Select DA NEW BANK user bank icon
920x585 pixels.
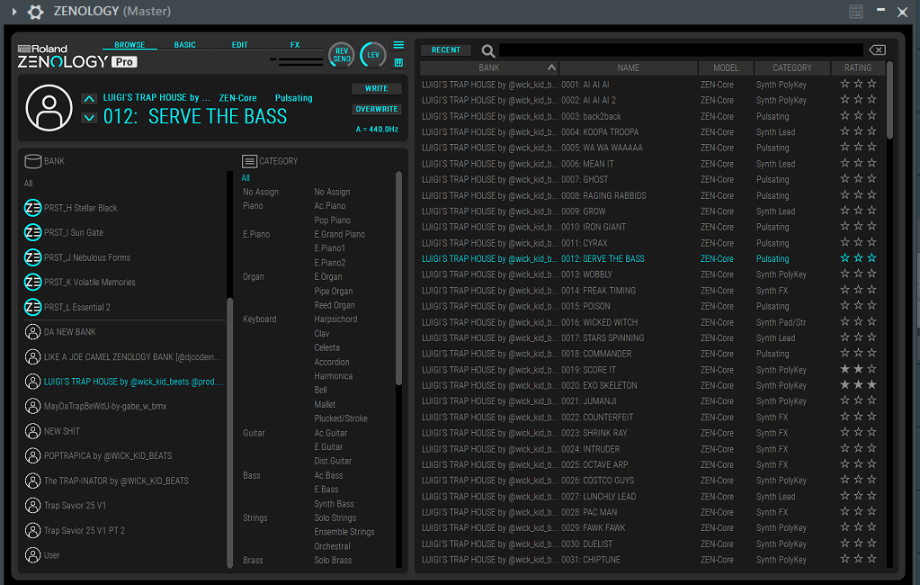[x=33, y=332]
